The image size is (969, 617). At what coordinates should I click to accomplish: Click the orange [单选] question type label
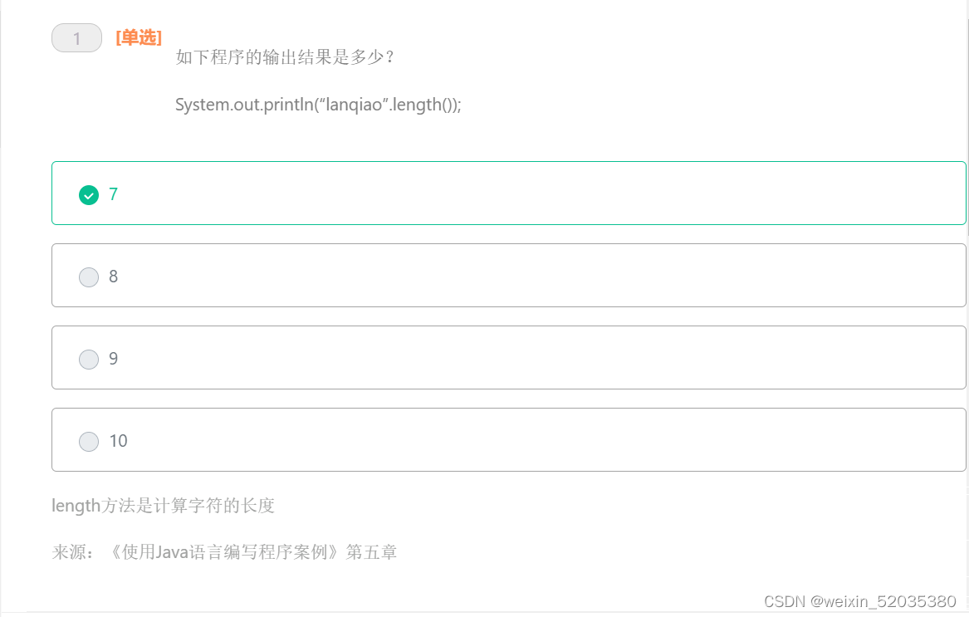[139, 37]
